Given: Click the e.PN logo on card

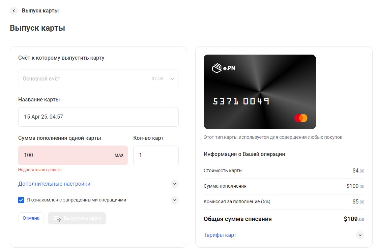Looking at the screenshot, I should coord(224,68).
